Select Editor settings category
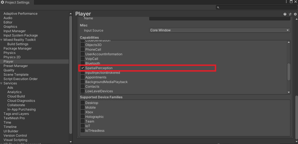Viewport: 298px width, 144px height. pos(8,22)
